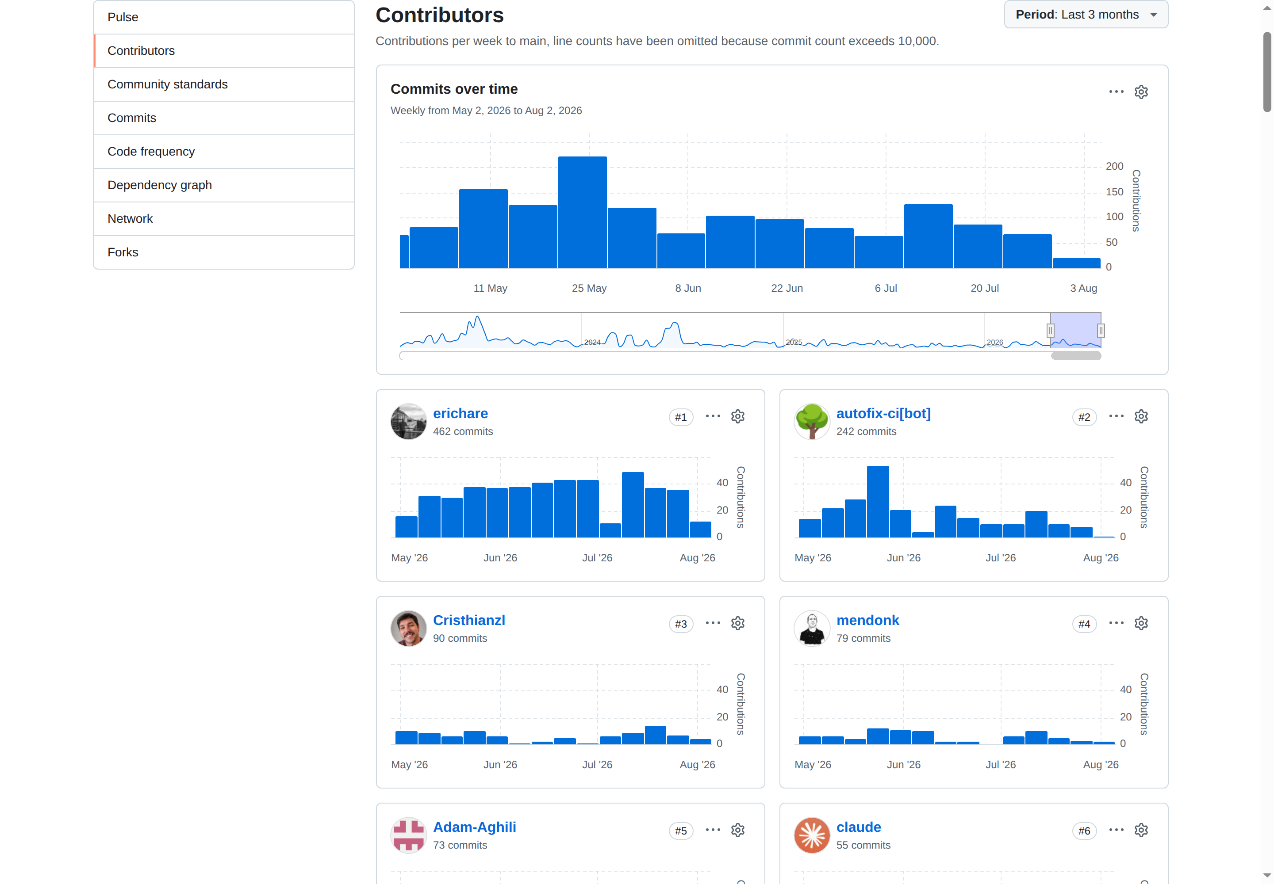The image size is (1274, 884).
Task: Open Cristhianzl's profile link
Action: click(x=469, y=621)
